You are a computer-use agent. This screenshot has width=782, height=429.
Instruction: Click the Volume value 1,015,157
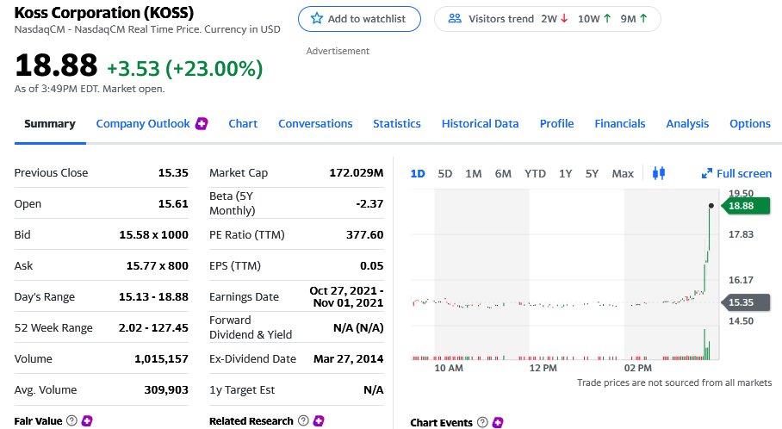(x=161, y=358)
